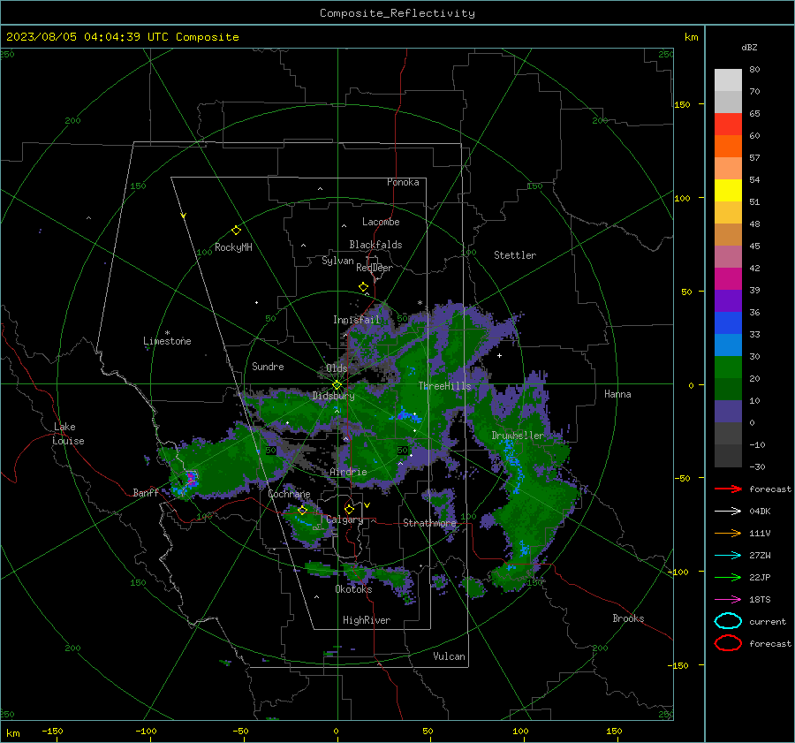Click the Banff town label
Viewport: 795px width, 743px height.
[x=146, y=493]
